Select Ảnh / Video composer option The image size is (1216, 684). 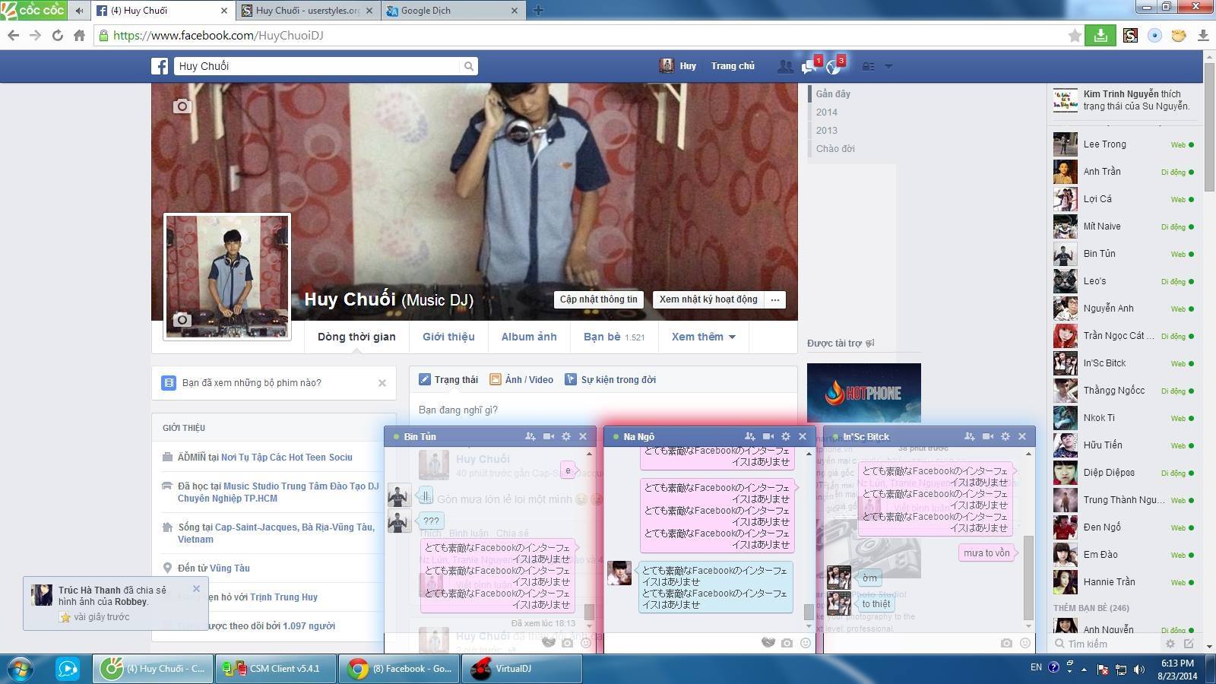pyautogui.click(x=521, y=379)
